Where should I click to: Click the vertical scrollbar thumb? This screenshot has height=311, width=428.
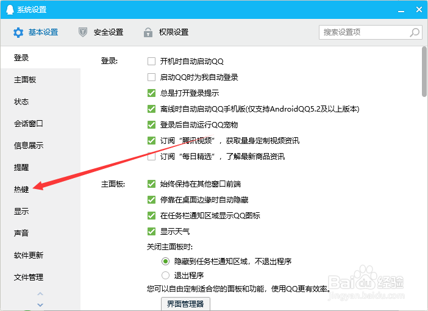pyautogui.click(x=424, y=72)
